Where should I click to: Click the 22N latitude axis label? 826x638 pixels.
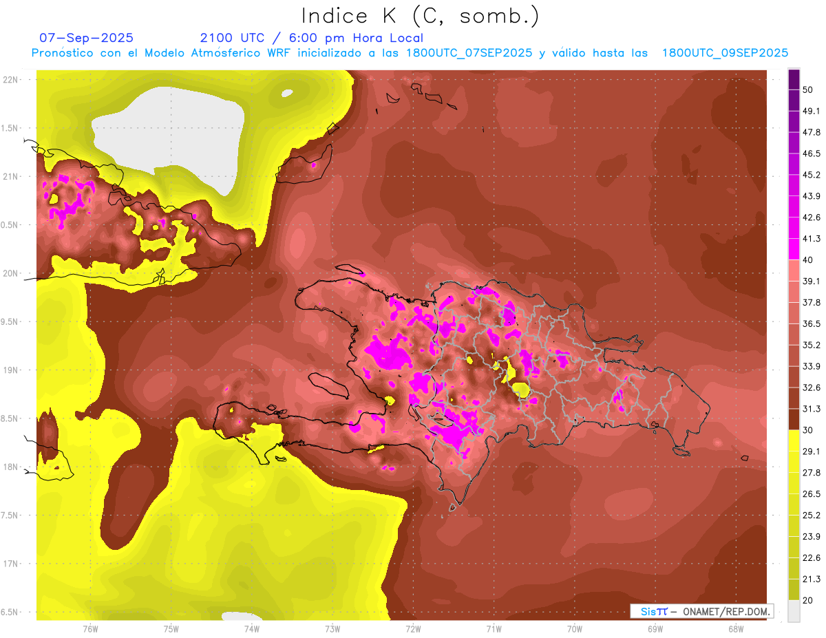point(11,80)
